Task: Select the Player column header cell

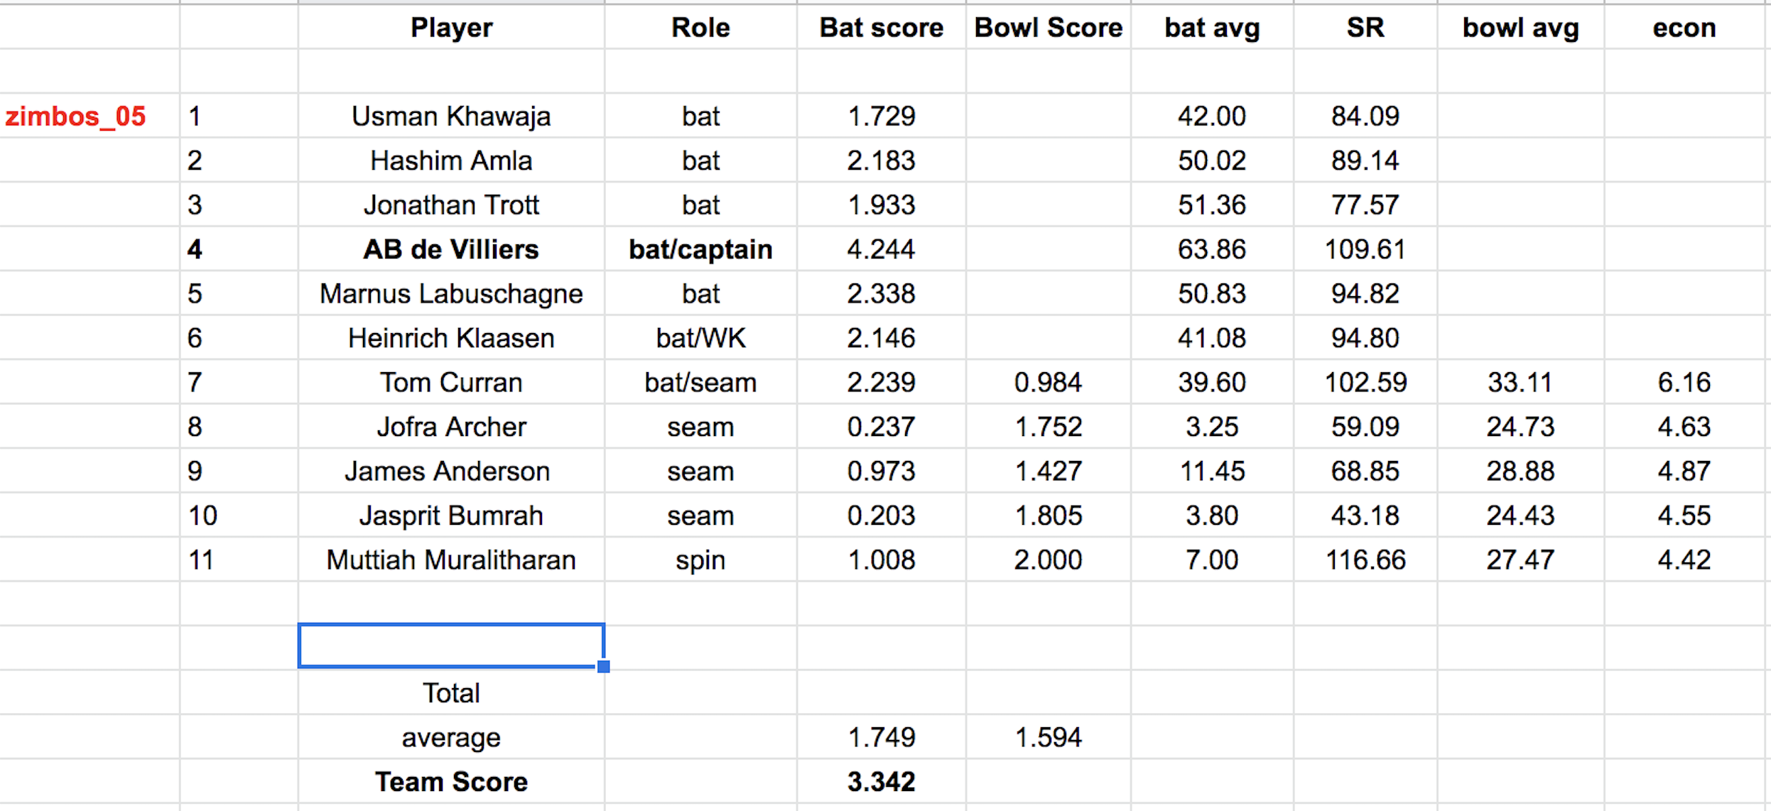Action: [x=451, y=27]
